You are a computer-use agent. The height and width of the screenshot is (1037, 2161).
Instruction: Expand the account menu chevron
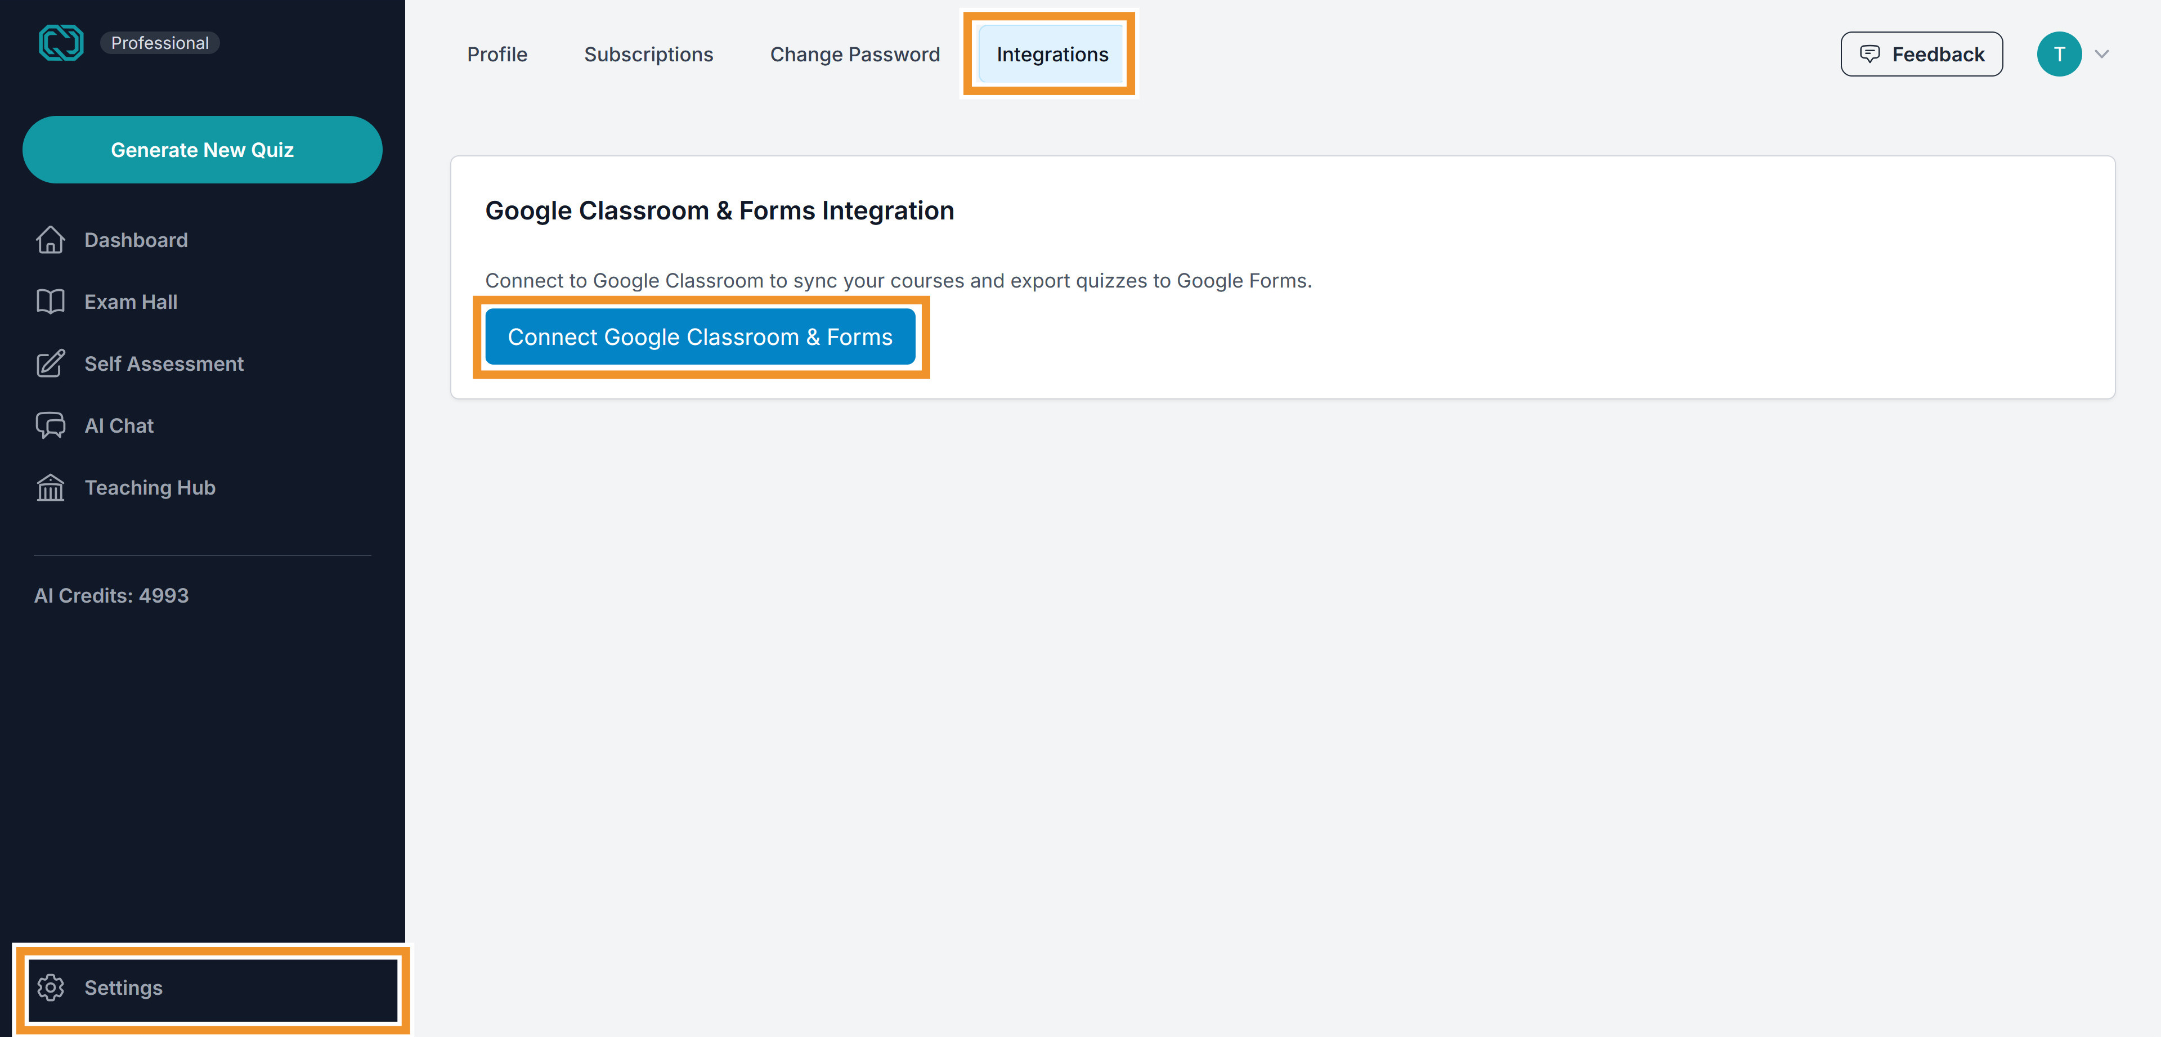2101,55
